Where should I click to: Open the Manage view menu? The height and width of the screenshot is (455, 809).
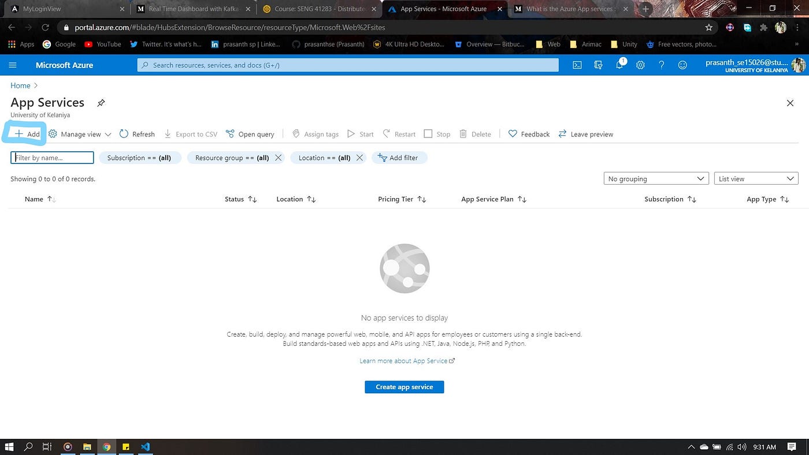pos(80,134)
